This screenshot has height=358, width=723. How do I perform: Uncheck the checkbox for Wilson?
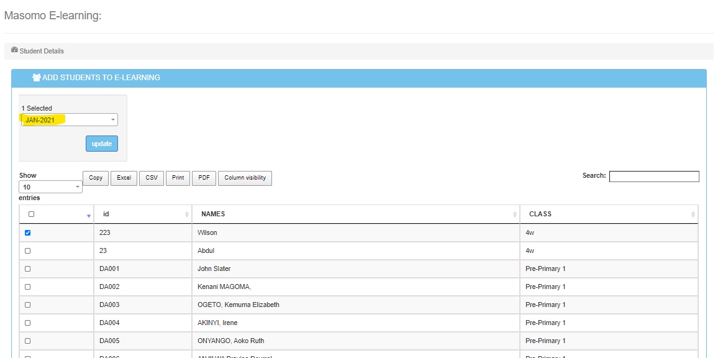point(27,233)
